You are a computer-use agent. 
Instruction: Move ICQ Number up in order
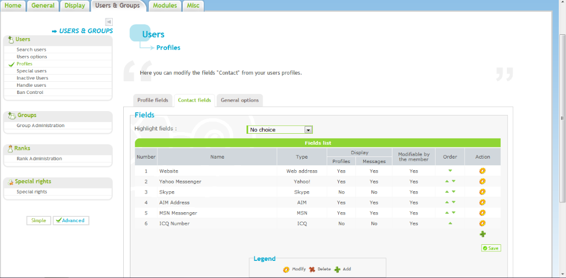tap(450, 223)
